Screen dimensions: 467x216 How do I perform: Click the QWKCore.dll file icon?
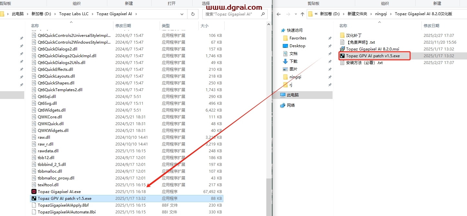click(34, 117)
